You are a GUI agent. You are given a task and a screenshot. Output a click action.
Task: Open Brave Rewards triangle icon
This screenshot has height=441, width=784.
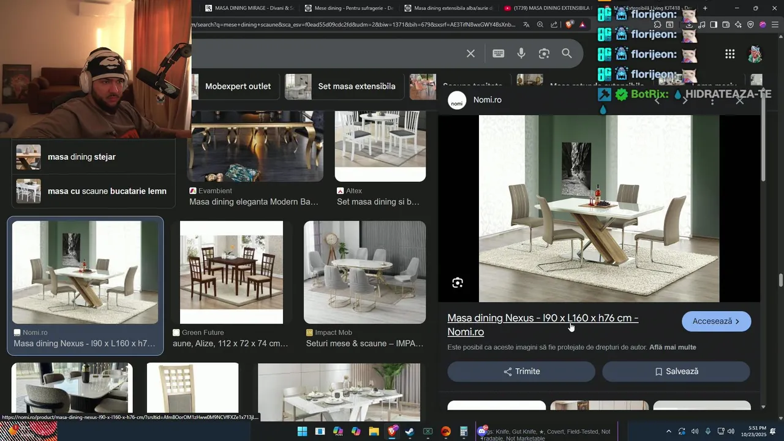click(582, 24)
